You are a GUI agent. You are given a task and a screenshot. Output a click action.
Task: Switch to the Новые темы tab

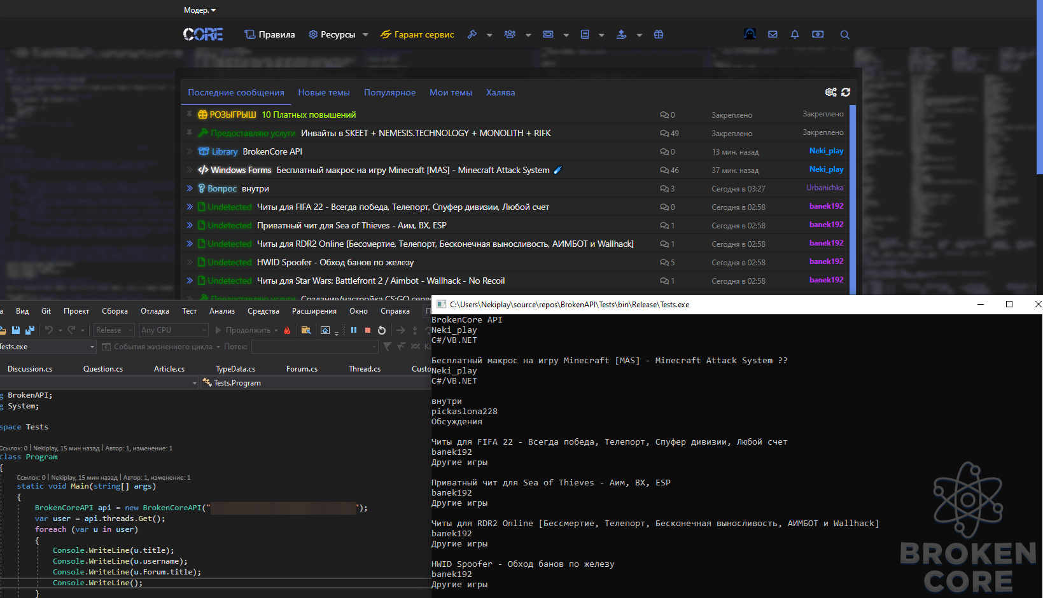tap(324, 92)
